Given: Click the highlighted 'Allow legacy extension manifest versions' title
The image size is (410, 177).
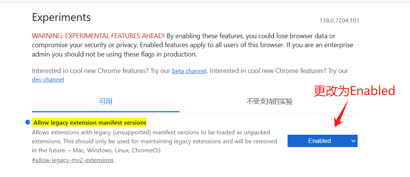Looking at the screenshot, I should [x=90, y=123].
